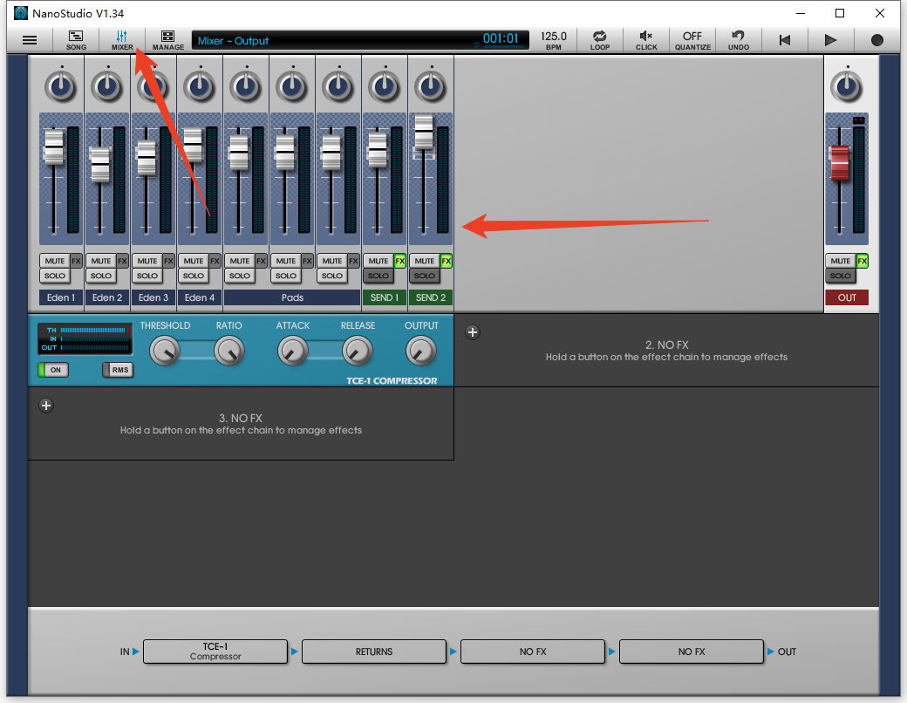The width and height of the screenshot is (907, 703).
Task: Click RETURNS in the effect chain
Action: (374, 652)
